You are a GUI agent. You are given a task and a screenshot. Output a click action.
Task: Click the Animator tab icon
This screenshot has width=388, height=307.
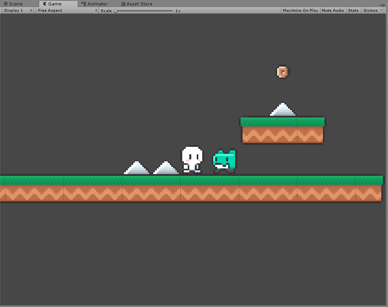point(83,4)
